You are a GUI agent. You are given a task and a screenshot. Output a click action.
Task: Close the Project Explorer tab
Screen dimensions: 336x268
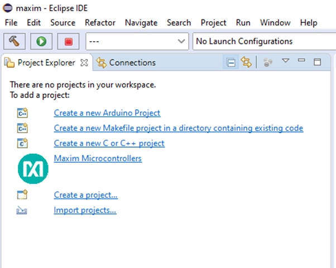(84, 62)
